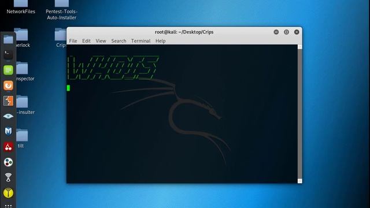The height and width of the screenshot is (208, 370).
Task: Open the View menu in the terminal
Action: point(101,41)
